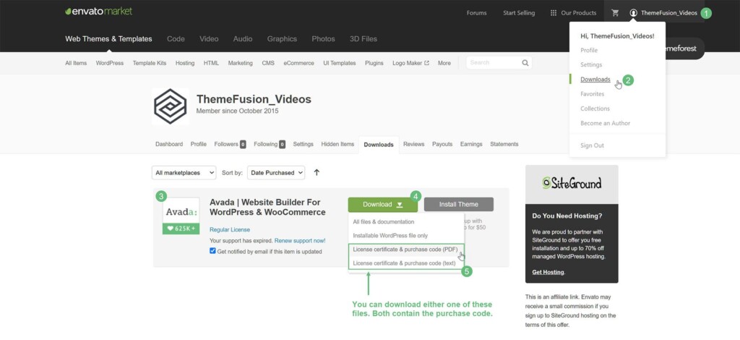Viewport: 740px width, 340px height.
Task: Select License certificate & purchase code (text)
Action: tap(405, 263)
